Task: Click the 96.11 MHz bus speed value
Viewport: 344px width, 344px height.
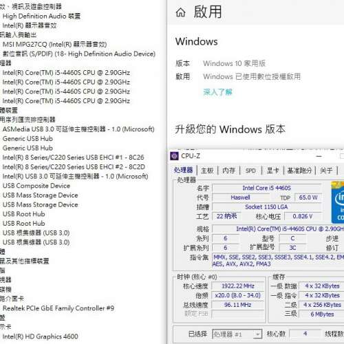Action: tap(238, 305)
